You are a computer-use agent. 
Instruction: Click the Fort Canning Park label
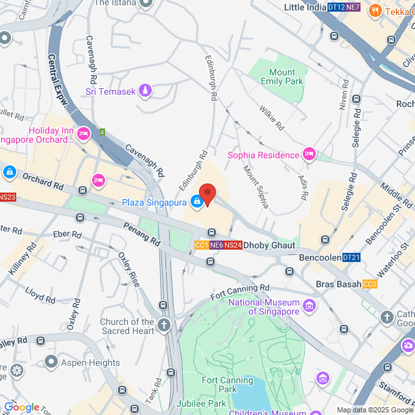(228, 385)
